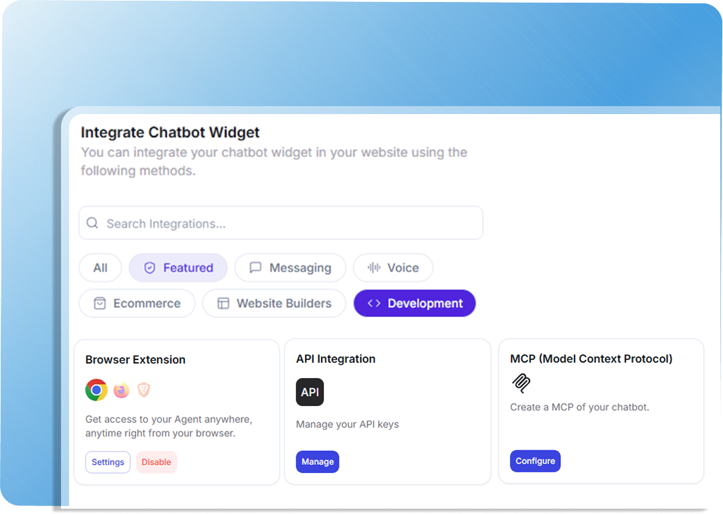
Task: Click the shield icon on Featured filter
Action: (149, 268)
